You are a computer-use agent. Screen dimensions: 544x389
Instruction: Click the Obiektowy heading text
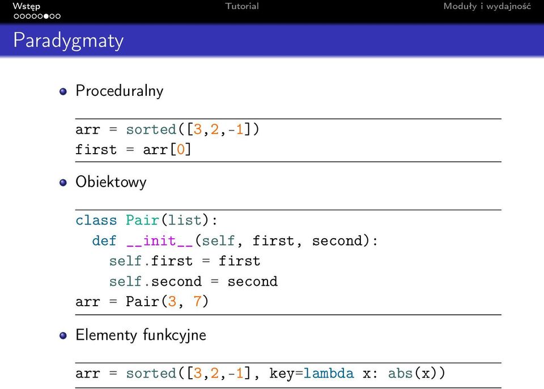(111, 182)
